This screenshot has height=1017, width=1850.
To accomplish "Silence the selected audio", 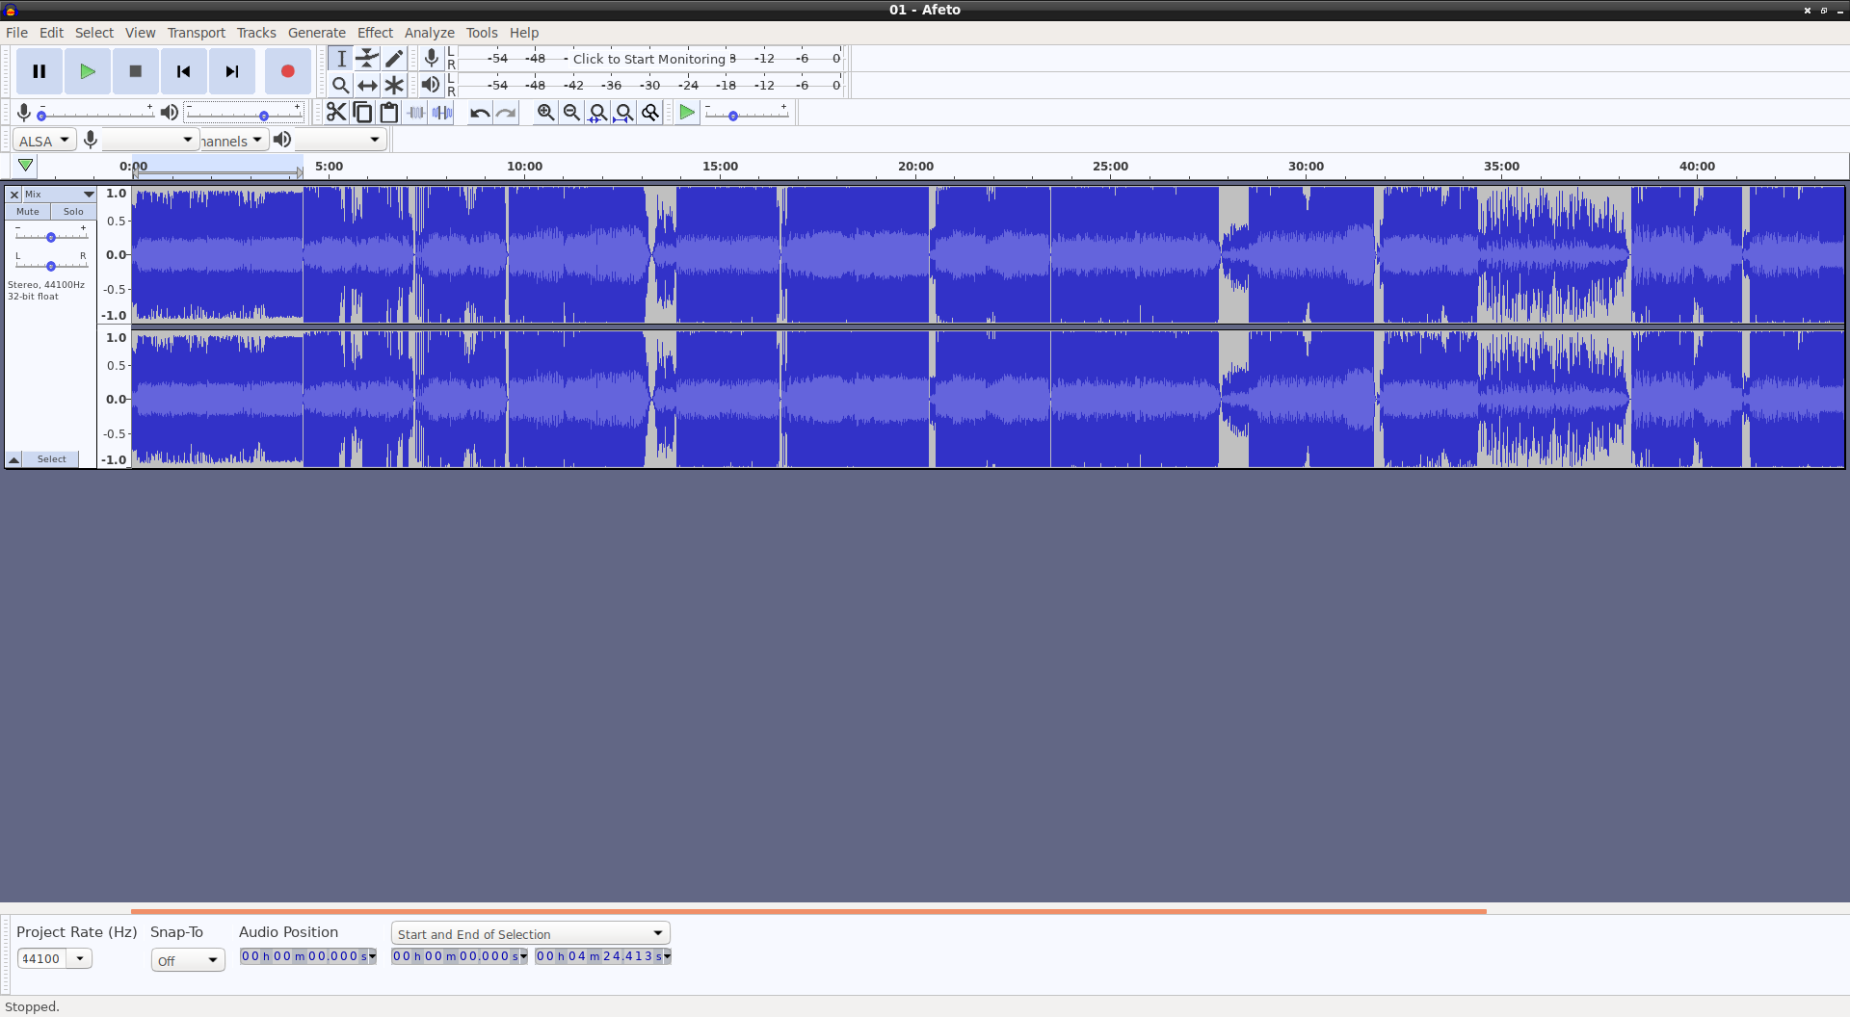I will click(442, 113).
